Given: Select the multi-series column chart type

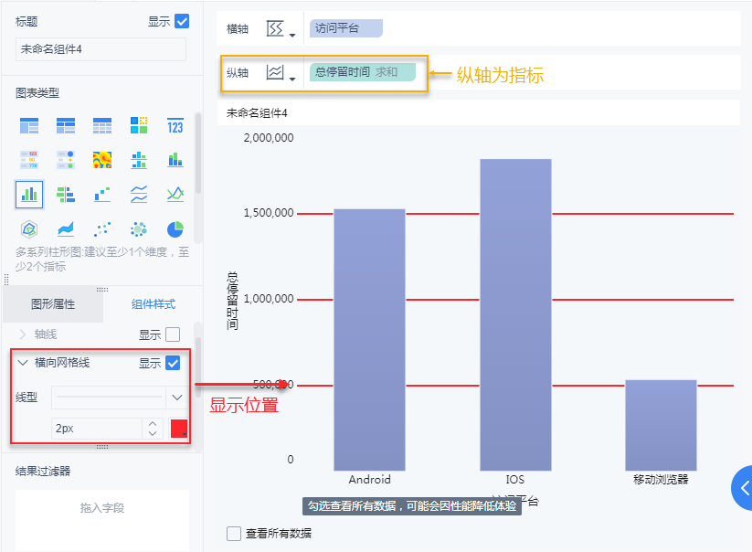Looking at the screenshot, I should [29, 195].
